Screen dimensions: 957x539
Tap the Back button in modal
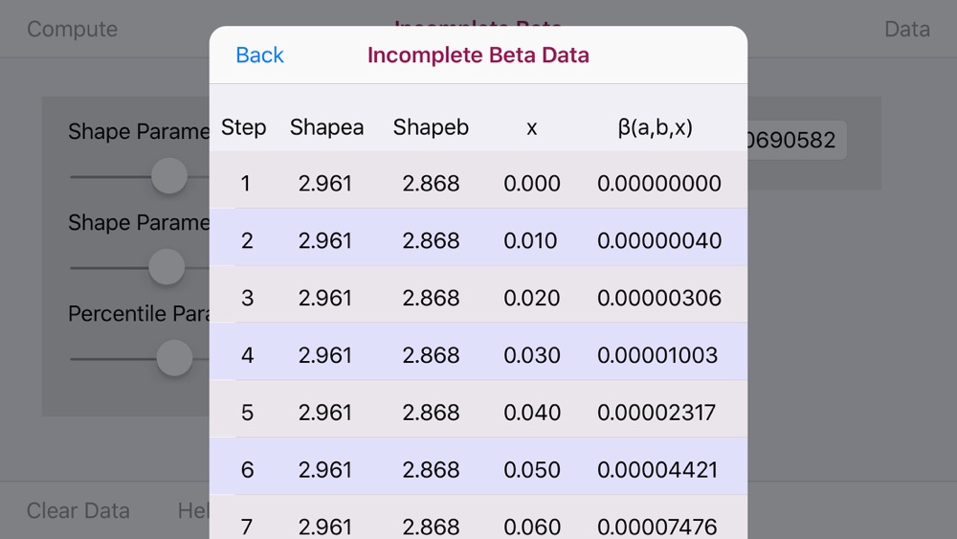point(259,55)
